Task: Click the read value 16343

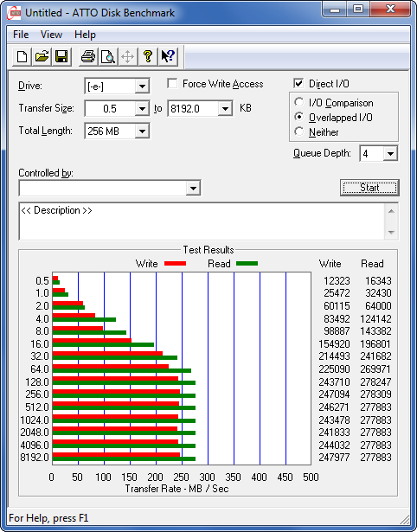Action: point(378,281)
